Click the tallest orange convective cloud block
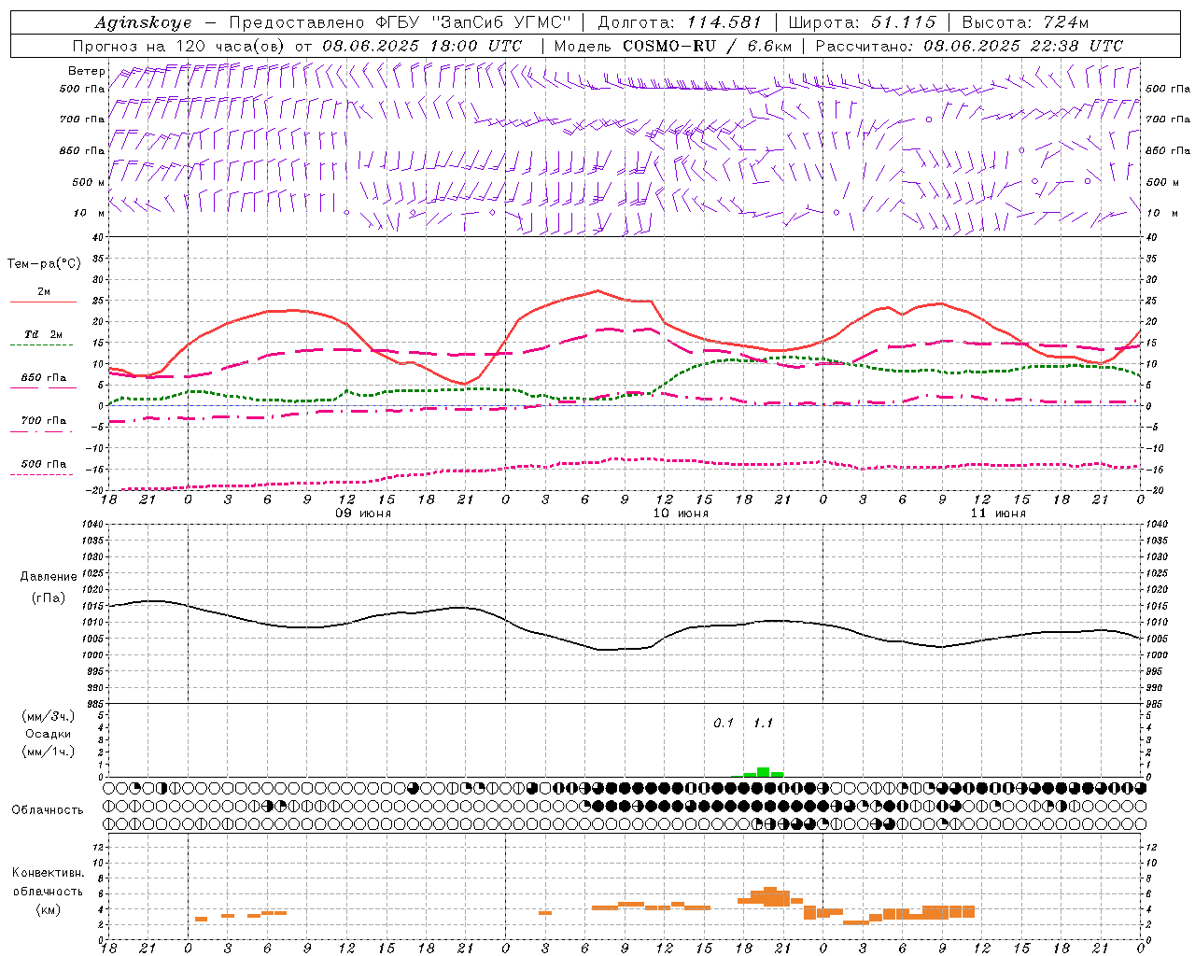Viewport: 1195px width, 956px height. [770, 897]
